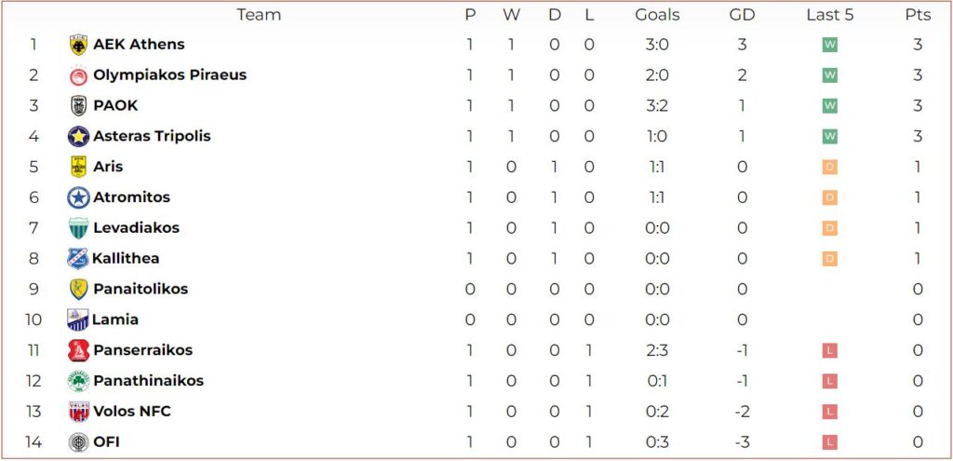Click the Volos NFC team badge
This screenshot has height=461, width=953.
78,412
